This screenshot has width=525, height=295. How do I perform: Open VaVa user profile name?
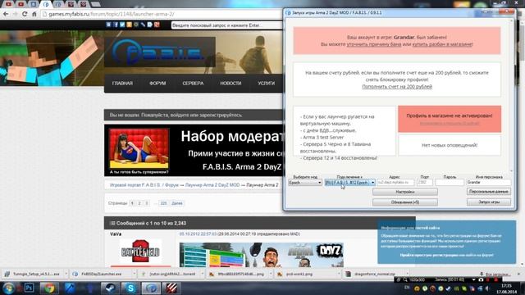click(x=116, y=234)
